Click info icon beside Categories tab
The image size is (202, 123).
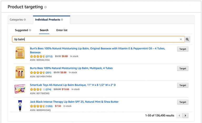(x=25, y=20)
